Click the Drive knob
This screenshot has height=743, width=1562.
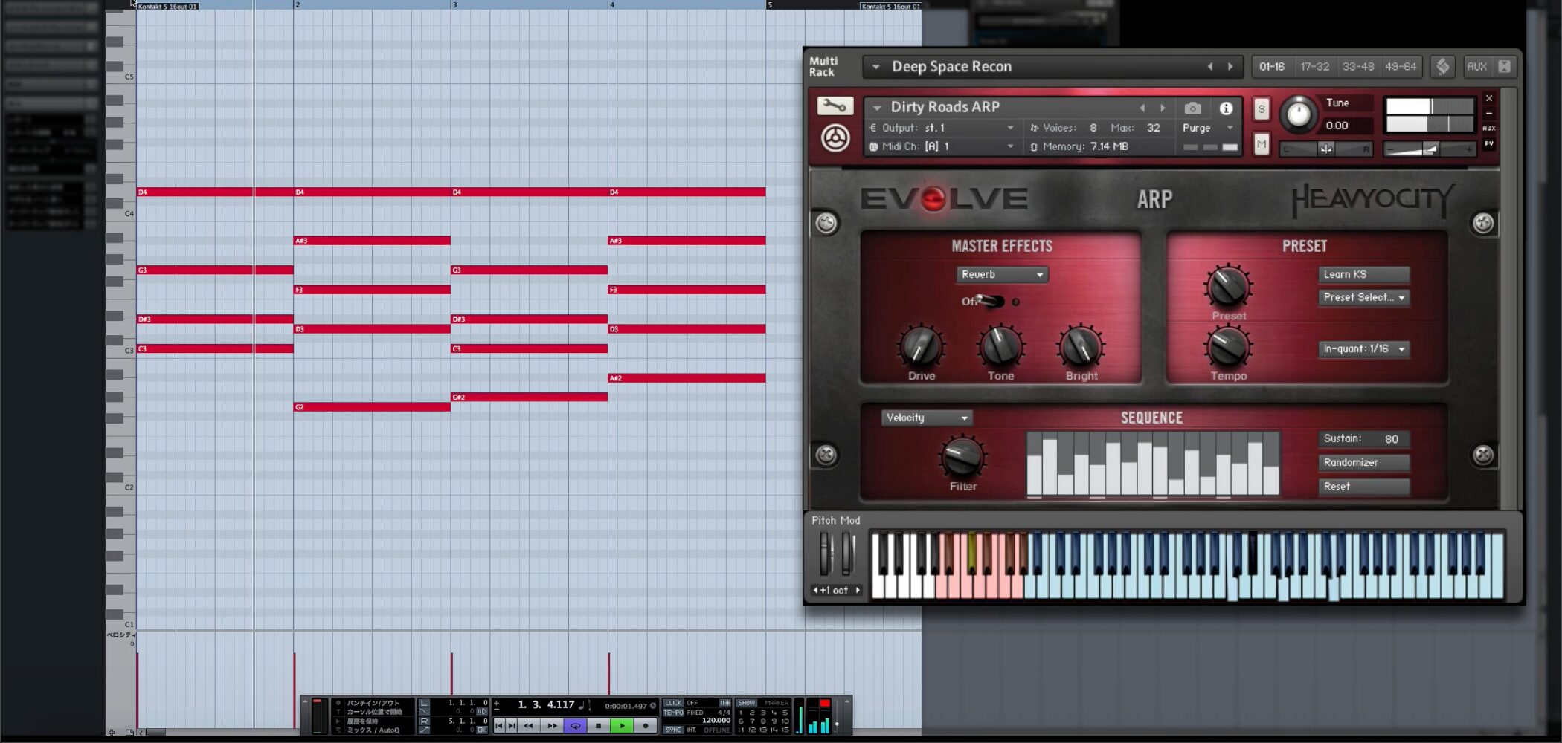(921, 347)
